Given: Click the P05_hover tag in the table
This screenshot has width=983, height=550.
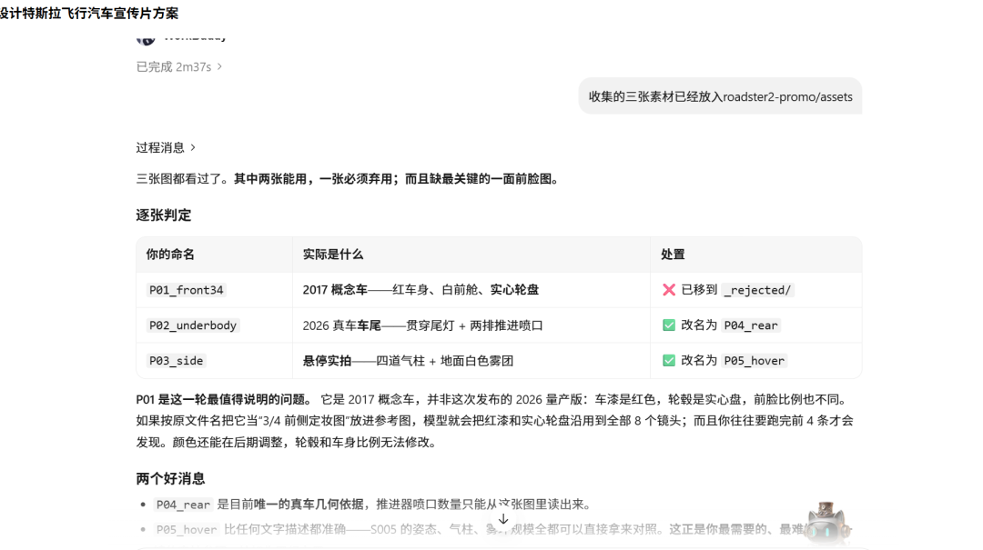Looking at the screenshot, I should (755, 361).
